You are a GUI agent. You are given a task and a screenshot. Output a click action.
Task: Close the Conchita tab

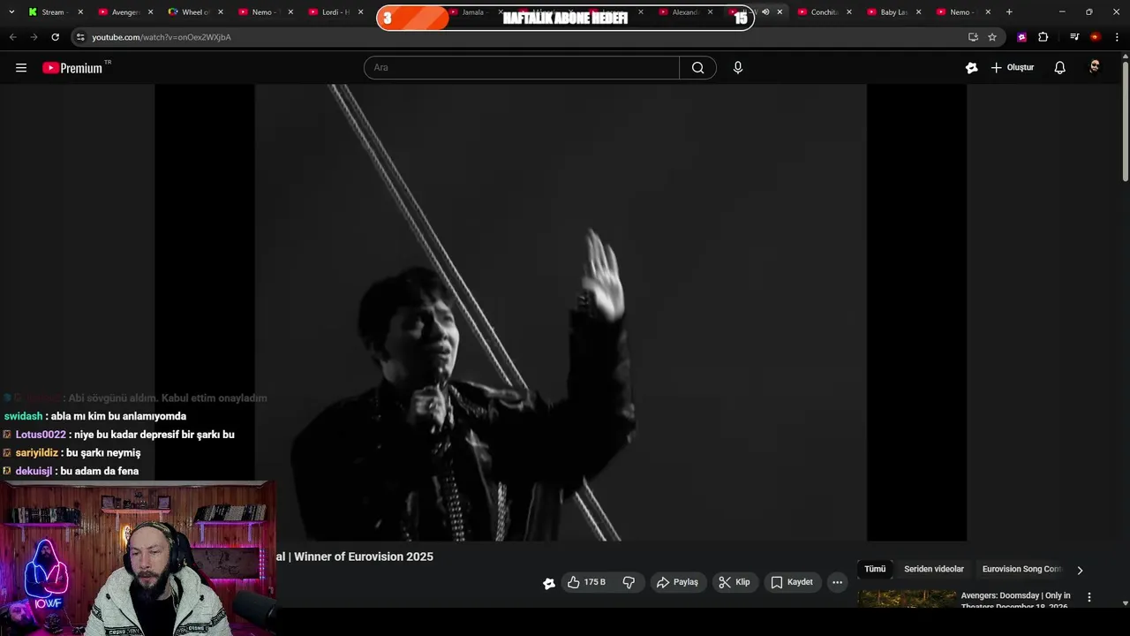849,12
